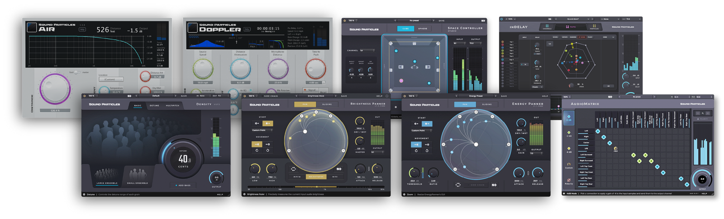Image resolution: width=724 pixels, height=219 pixels.
Task: Select Pitch source in Brightness Panner
Action: click(x=297, y=177)
